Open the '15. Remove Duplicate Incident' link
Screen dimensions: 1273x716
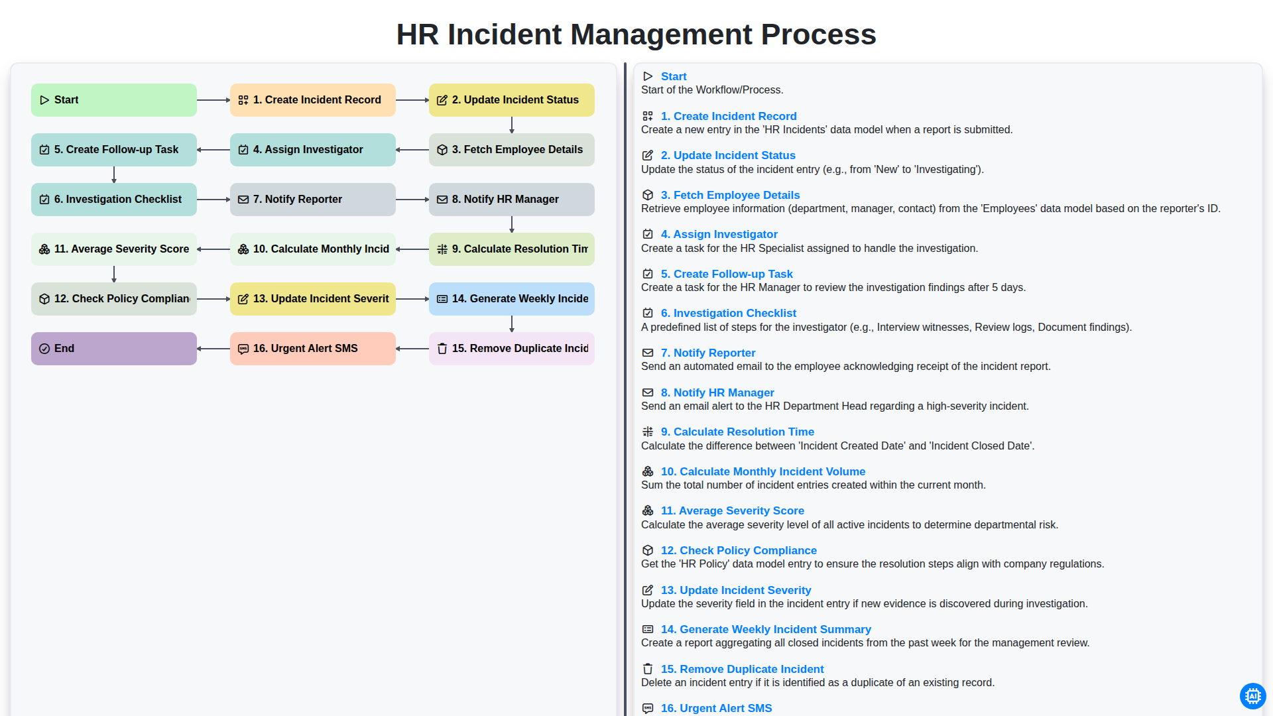(x=743, y=669)
